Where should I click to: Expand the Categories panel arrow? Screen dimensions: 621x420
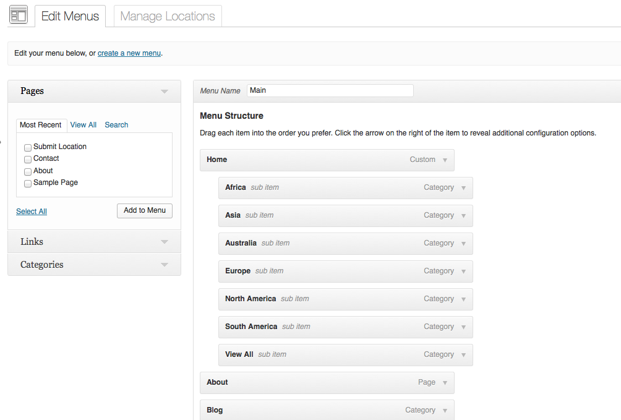click(x=164, y=265)
